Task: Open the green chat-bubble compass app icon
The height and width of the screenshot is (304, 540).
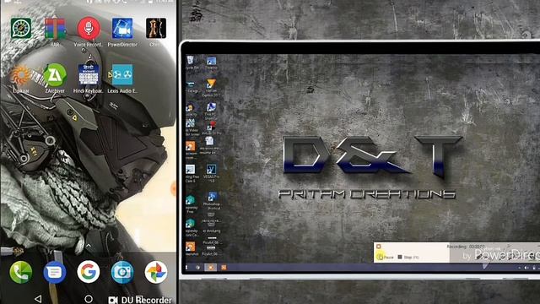Action: (21, 28)
